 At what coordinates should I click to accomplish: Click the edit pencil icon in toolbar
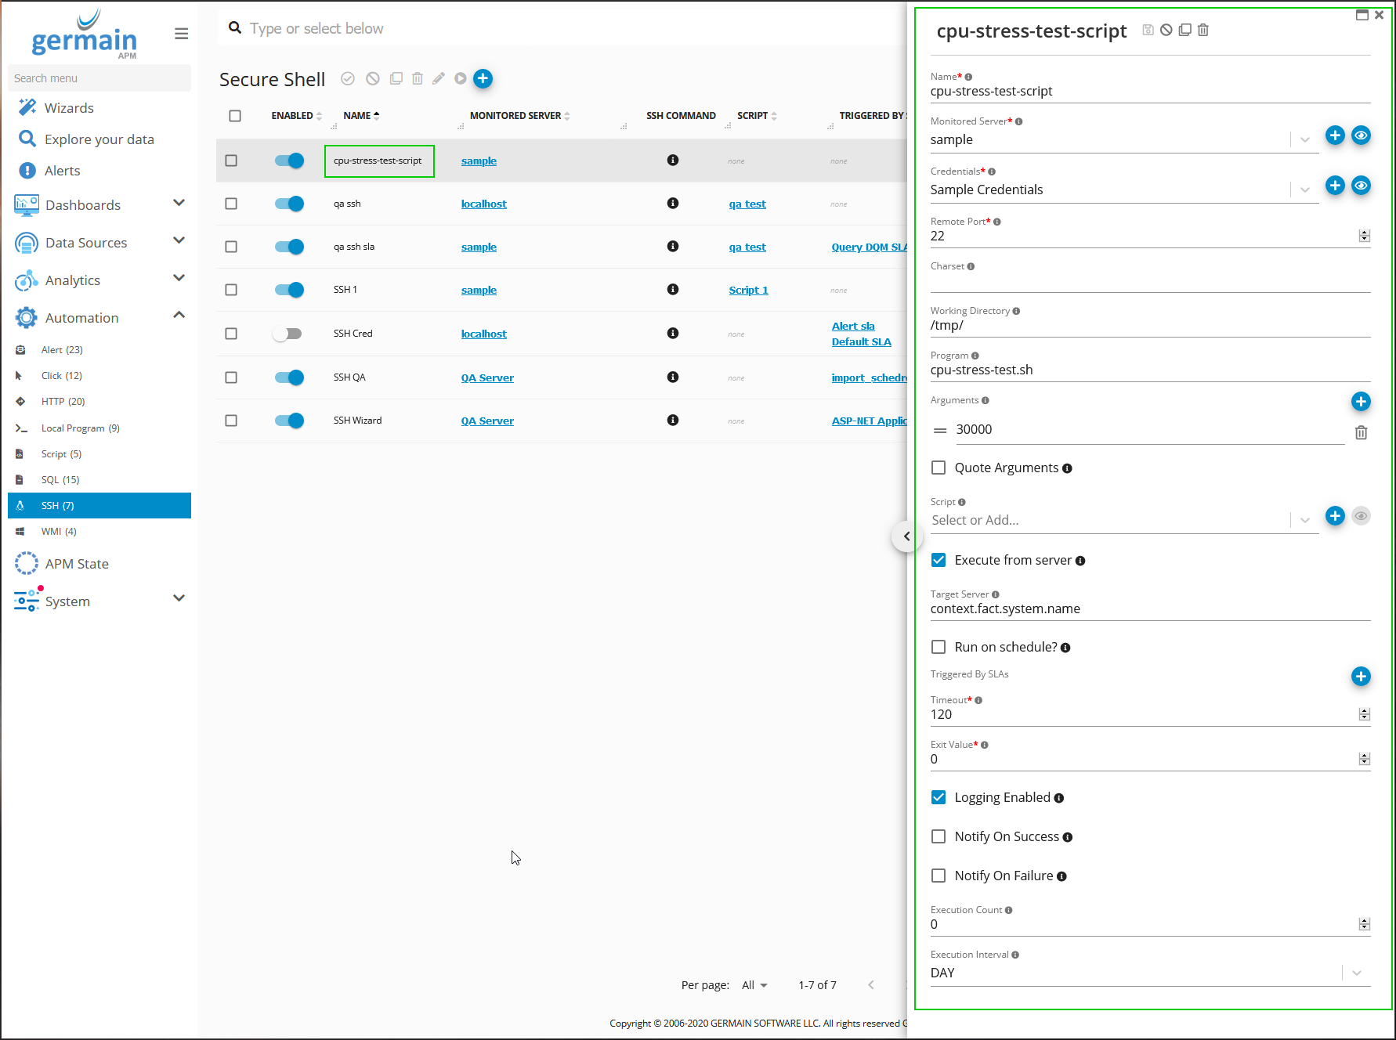[439, 78]
